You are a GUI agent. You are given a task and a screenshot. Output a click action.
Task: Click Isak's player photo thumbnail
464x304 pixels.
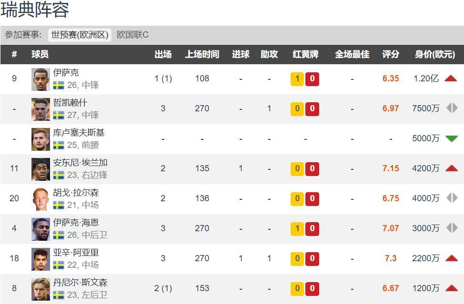40,78
